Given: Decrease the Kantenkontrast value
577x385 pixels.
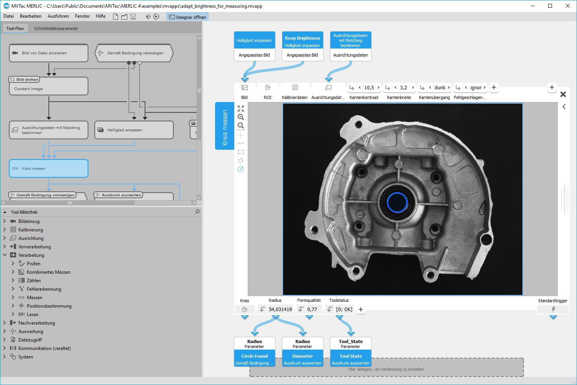Looking at the screenshot, I should [360, 87].
